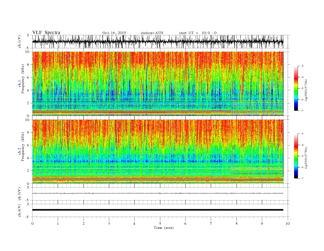
Task: Click the 'ch.3(V)' axis label
Action: pos(20,194)
